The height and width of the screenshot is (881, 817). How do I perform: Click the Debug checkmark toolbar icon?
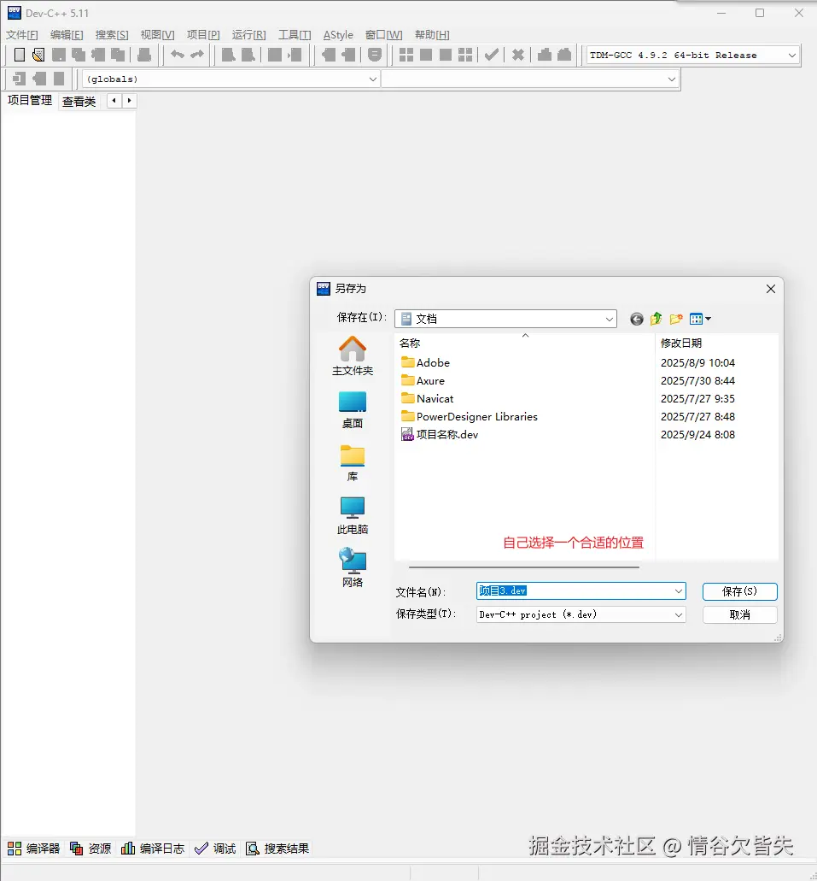tap(492, 55)
